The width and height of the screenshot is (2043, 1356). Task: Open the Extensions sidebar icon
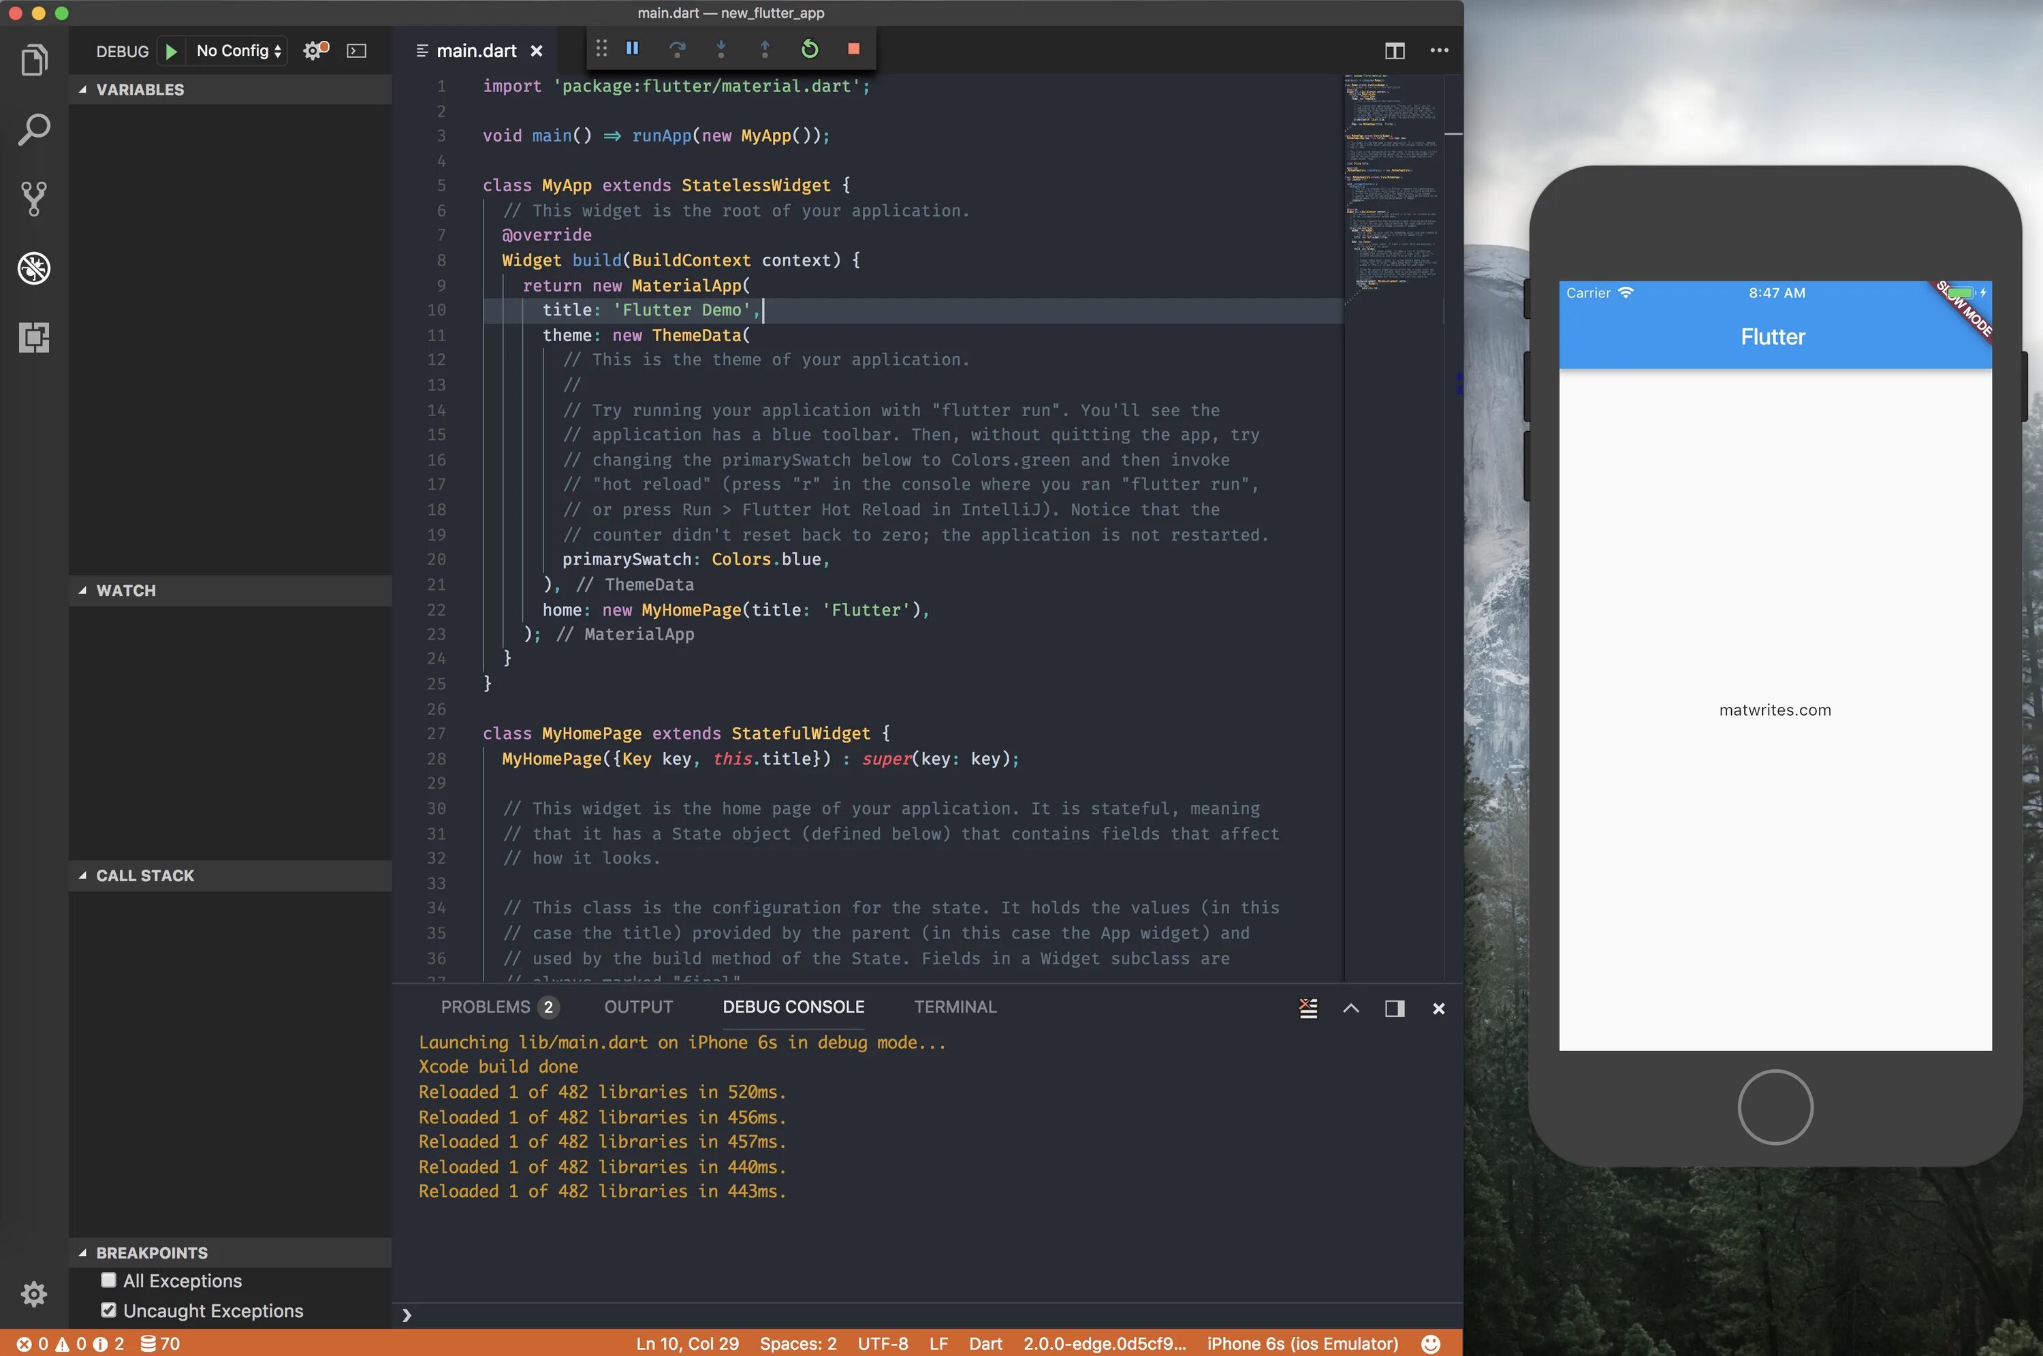34,337
